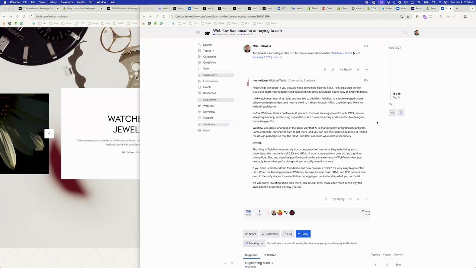Copy link icon left of edit on Max_Pauwels post
This screenshot has width=476, height=268.
(325, 70)
